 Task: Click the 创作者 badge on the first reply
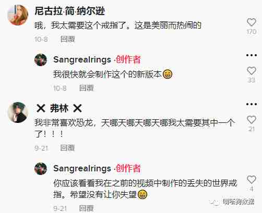coord(128,60)
